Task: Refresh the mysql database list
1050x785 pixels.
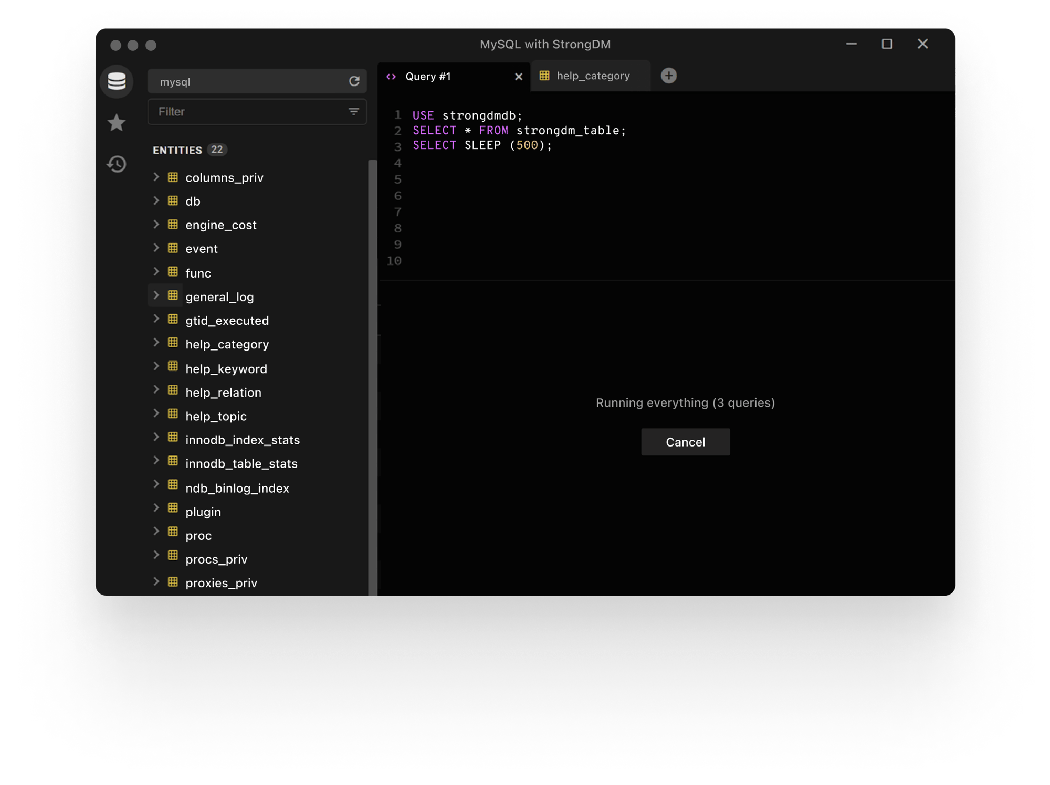Action: pos(354,81)
